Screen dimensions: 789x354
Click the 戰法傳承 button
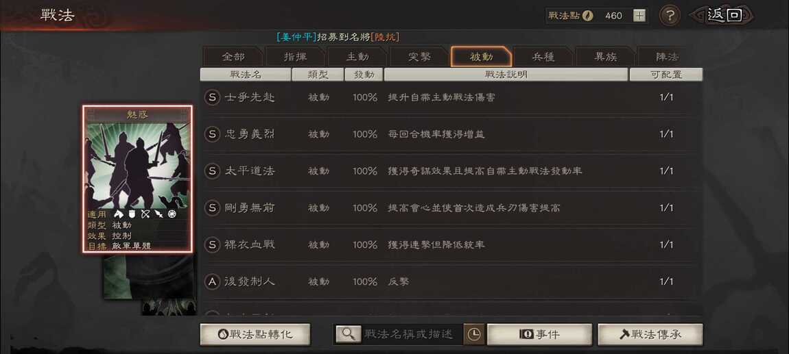tap(650, 334)
